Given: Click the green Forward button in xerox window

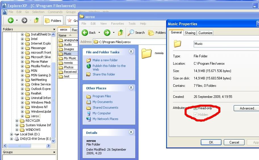Looking at the screenshot, I should point(107,33).
